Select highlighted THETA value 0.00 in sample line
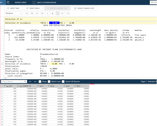The height and width of the screenshot is (126, 157). click(x=54, y=23)
